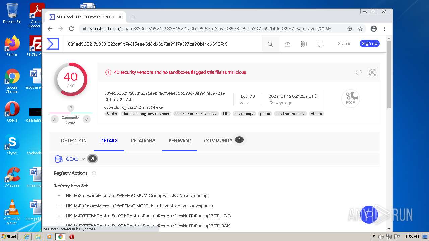
Task: Click the EXE file type icon
Action: (x=351, y=99)
